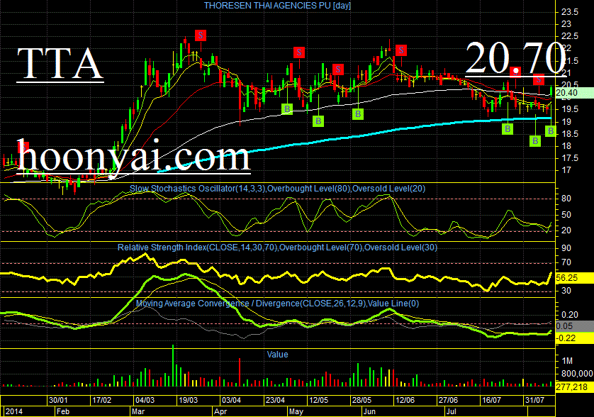The width and height of the screenshot is (594, 417).
Task: Click the 2014 year label
Action: click(14, 411)
